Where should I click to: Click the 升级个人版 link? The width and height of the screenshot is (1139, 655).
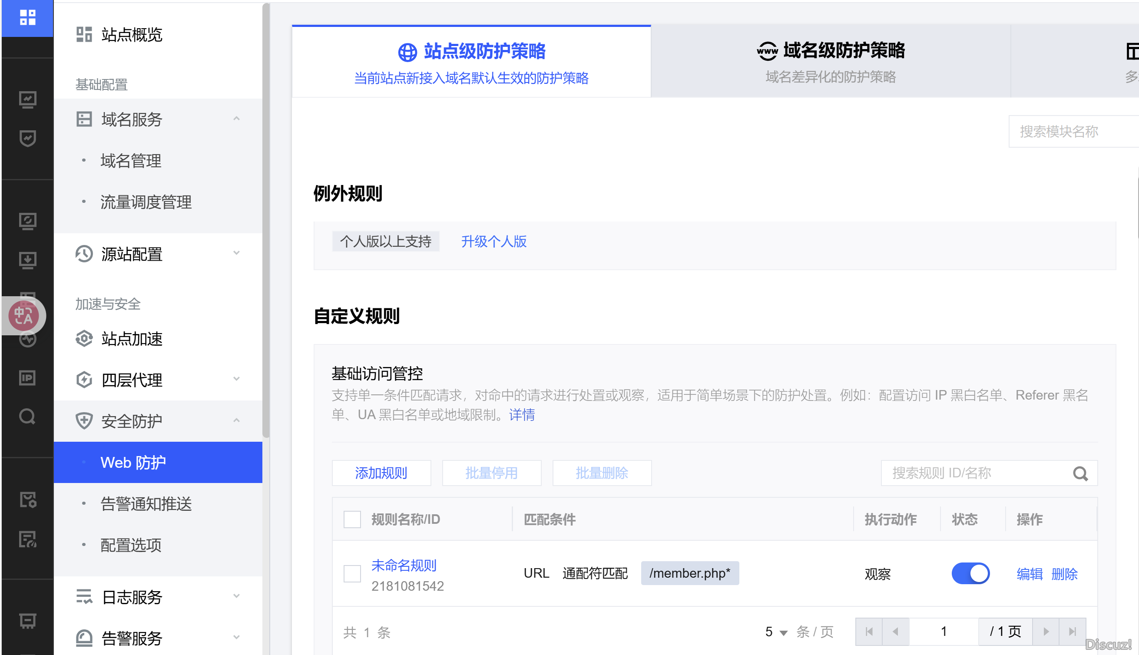[x=493, y=241]
